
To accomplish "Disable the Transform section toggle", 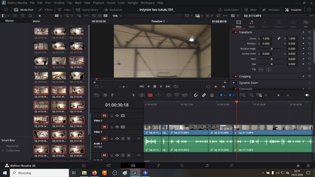I will tap(234, 32).
